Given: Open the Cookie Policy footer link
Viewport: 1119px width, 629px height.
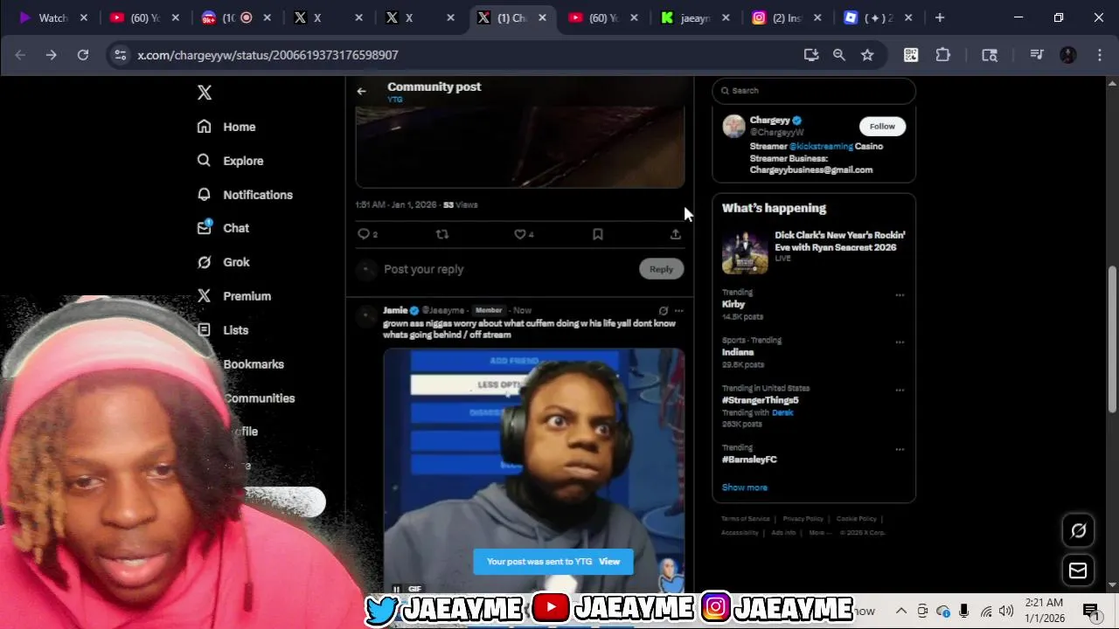Looking at the screenshot, I should point(857,519).
